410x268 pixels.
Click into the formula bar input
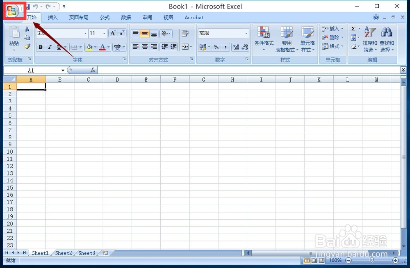point(248,70)
